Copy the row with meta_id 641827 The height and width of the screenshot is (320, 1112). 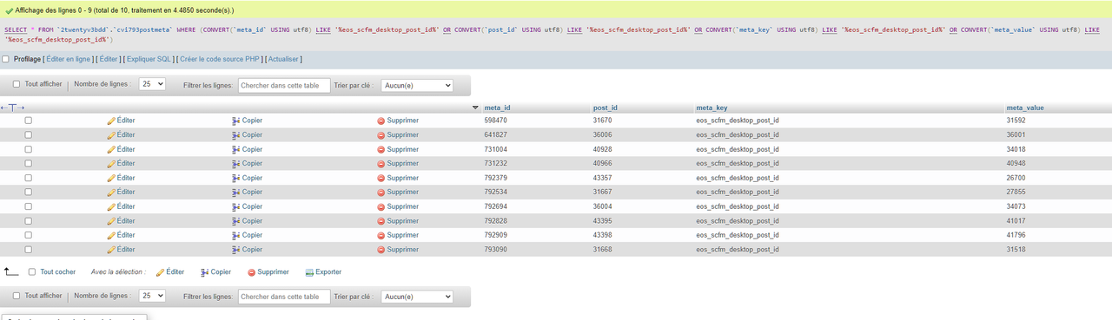click(x=247, y=135)
